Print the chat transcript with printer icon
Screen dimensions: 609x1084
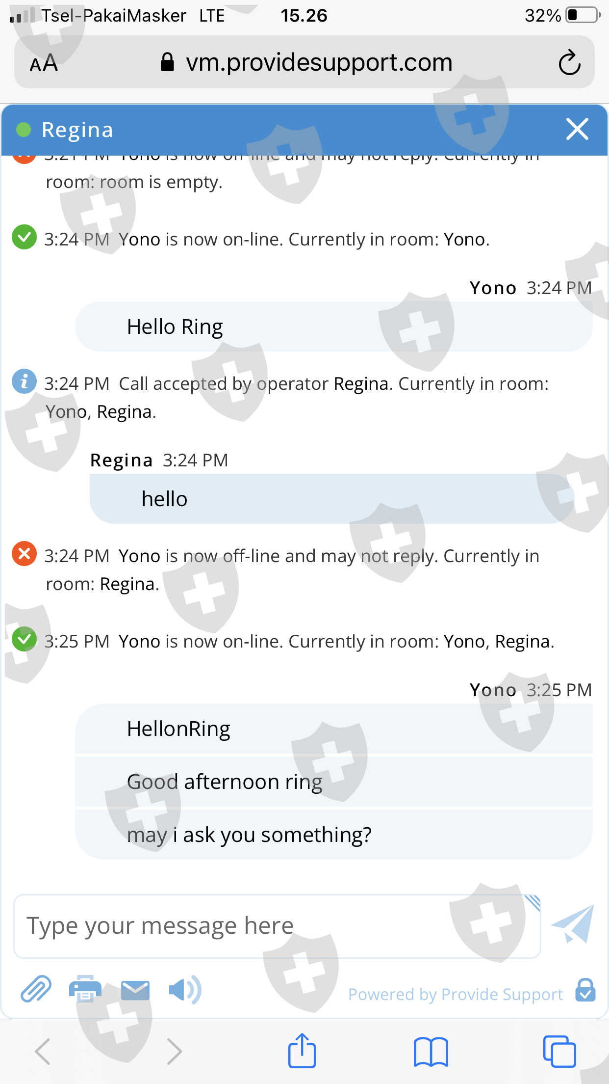tap(85, 989)
